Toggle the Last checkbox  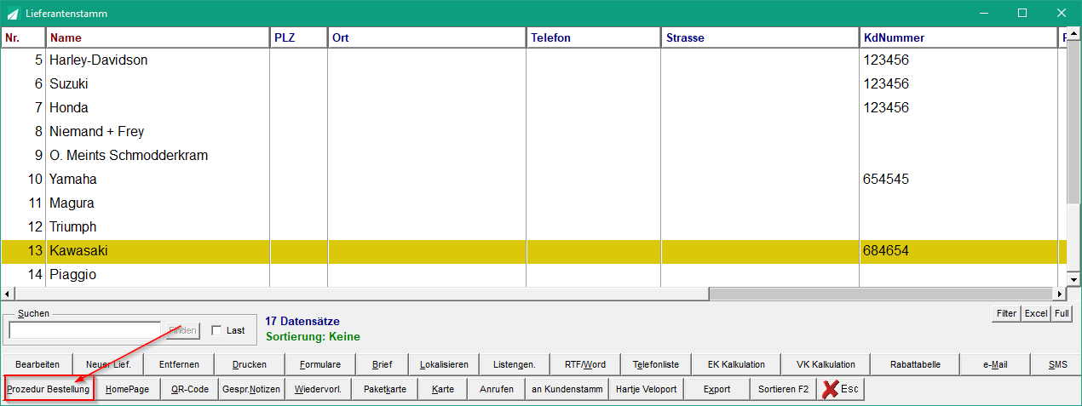216,330
